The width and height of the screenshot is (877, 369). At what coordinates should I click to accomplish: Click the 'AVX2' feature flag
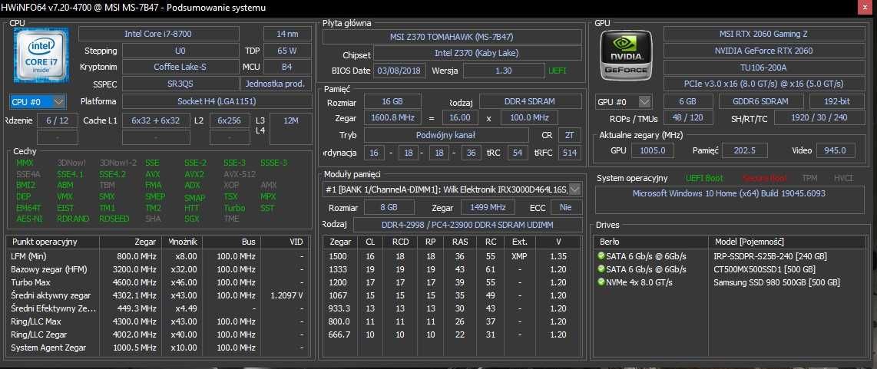pos(194,174)
